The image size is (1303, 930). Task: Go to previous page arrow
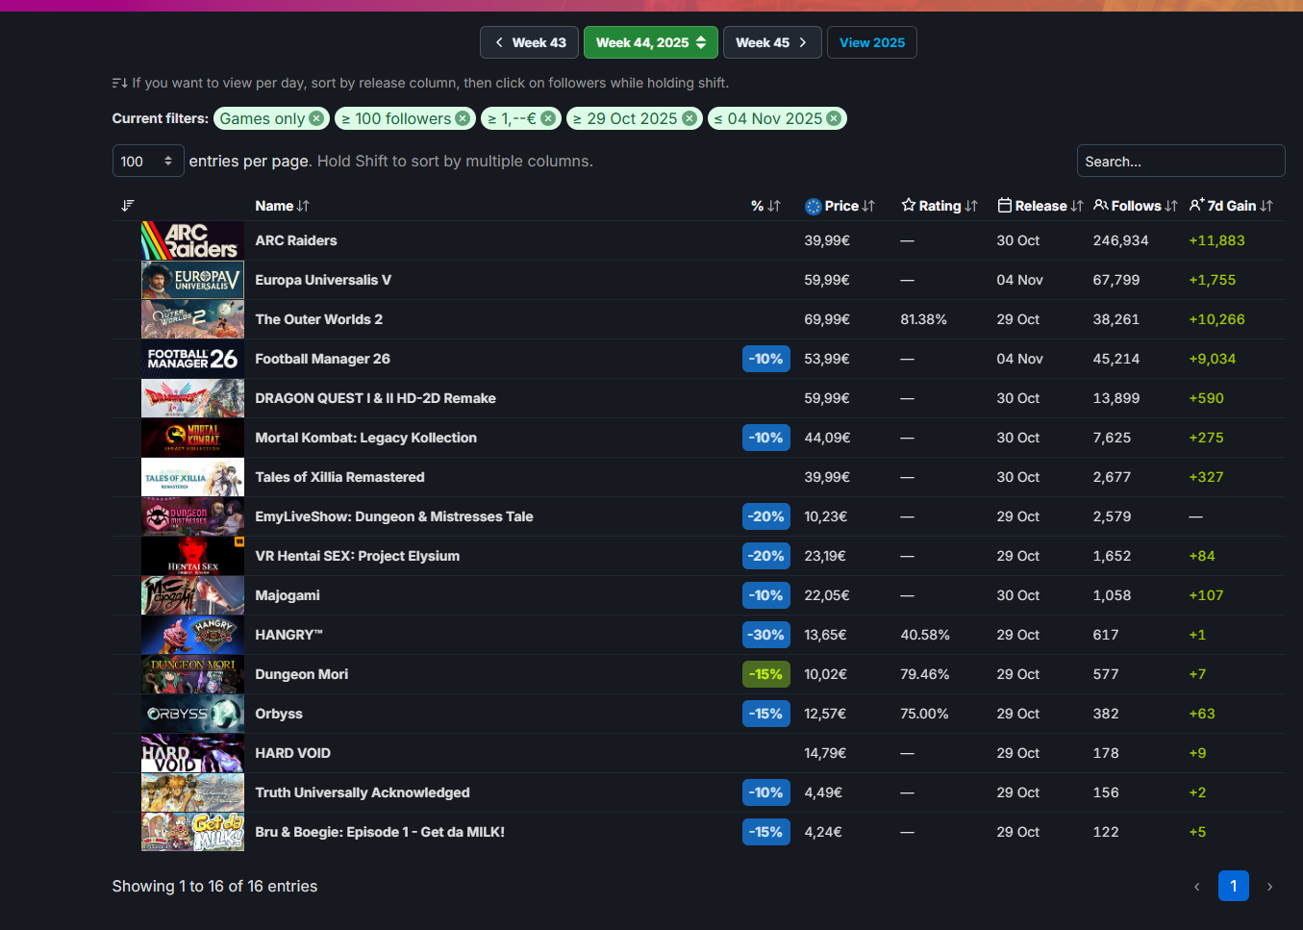point(1197,887)
